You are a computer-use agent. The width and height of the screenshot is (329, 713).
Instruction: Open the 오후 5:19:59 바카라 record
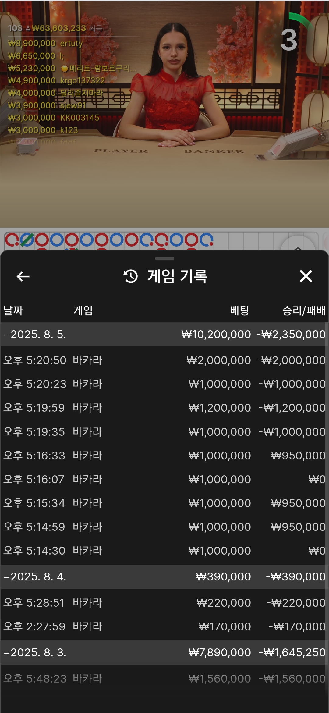point(164,408)
